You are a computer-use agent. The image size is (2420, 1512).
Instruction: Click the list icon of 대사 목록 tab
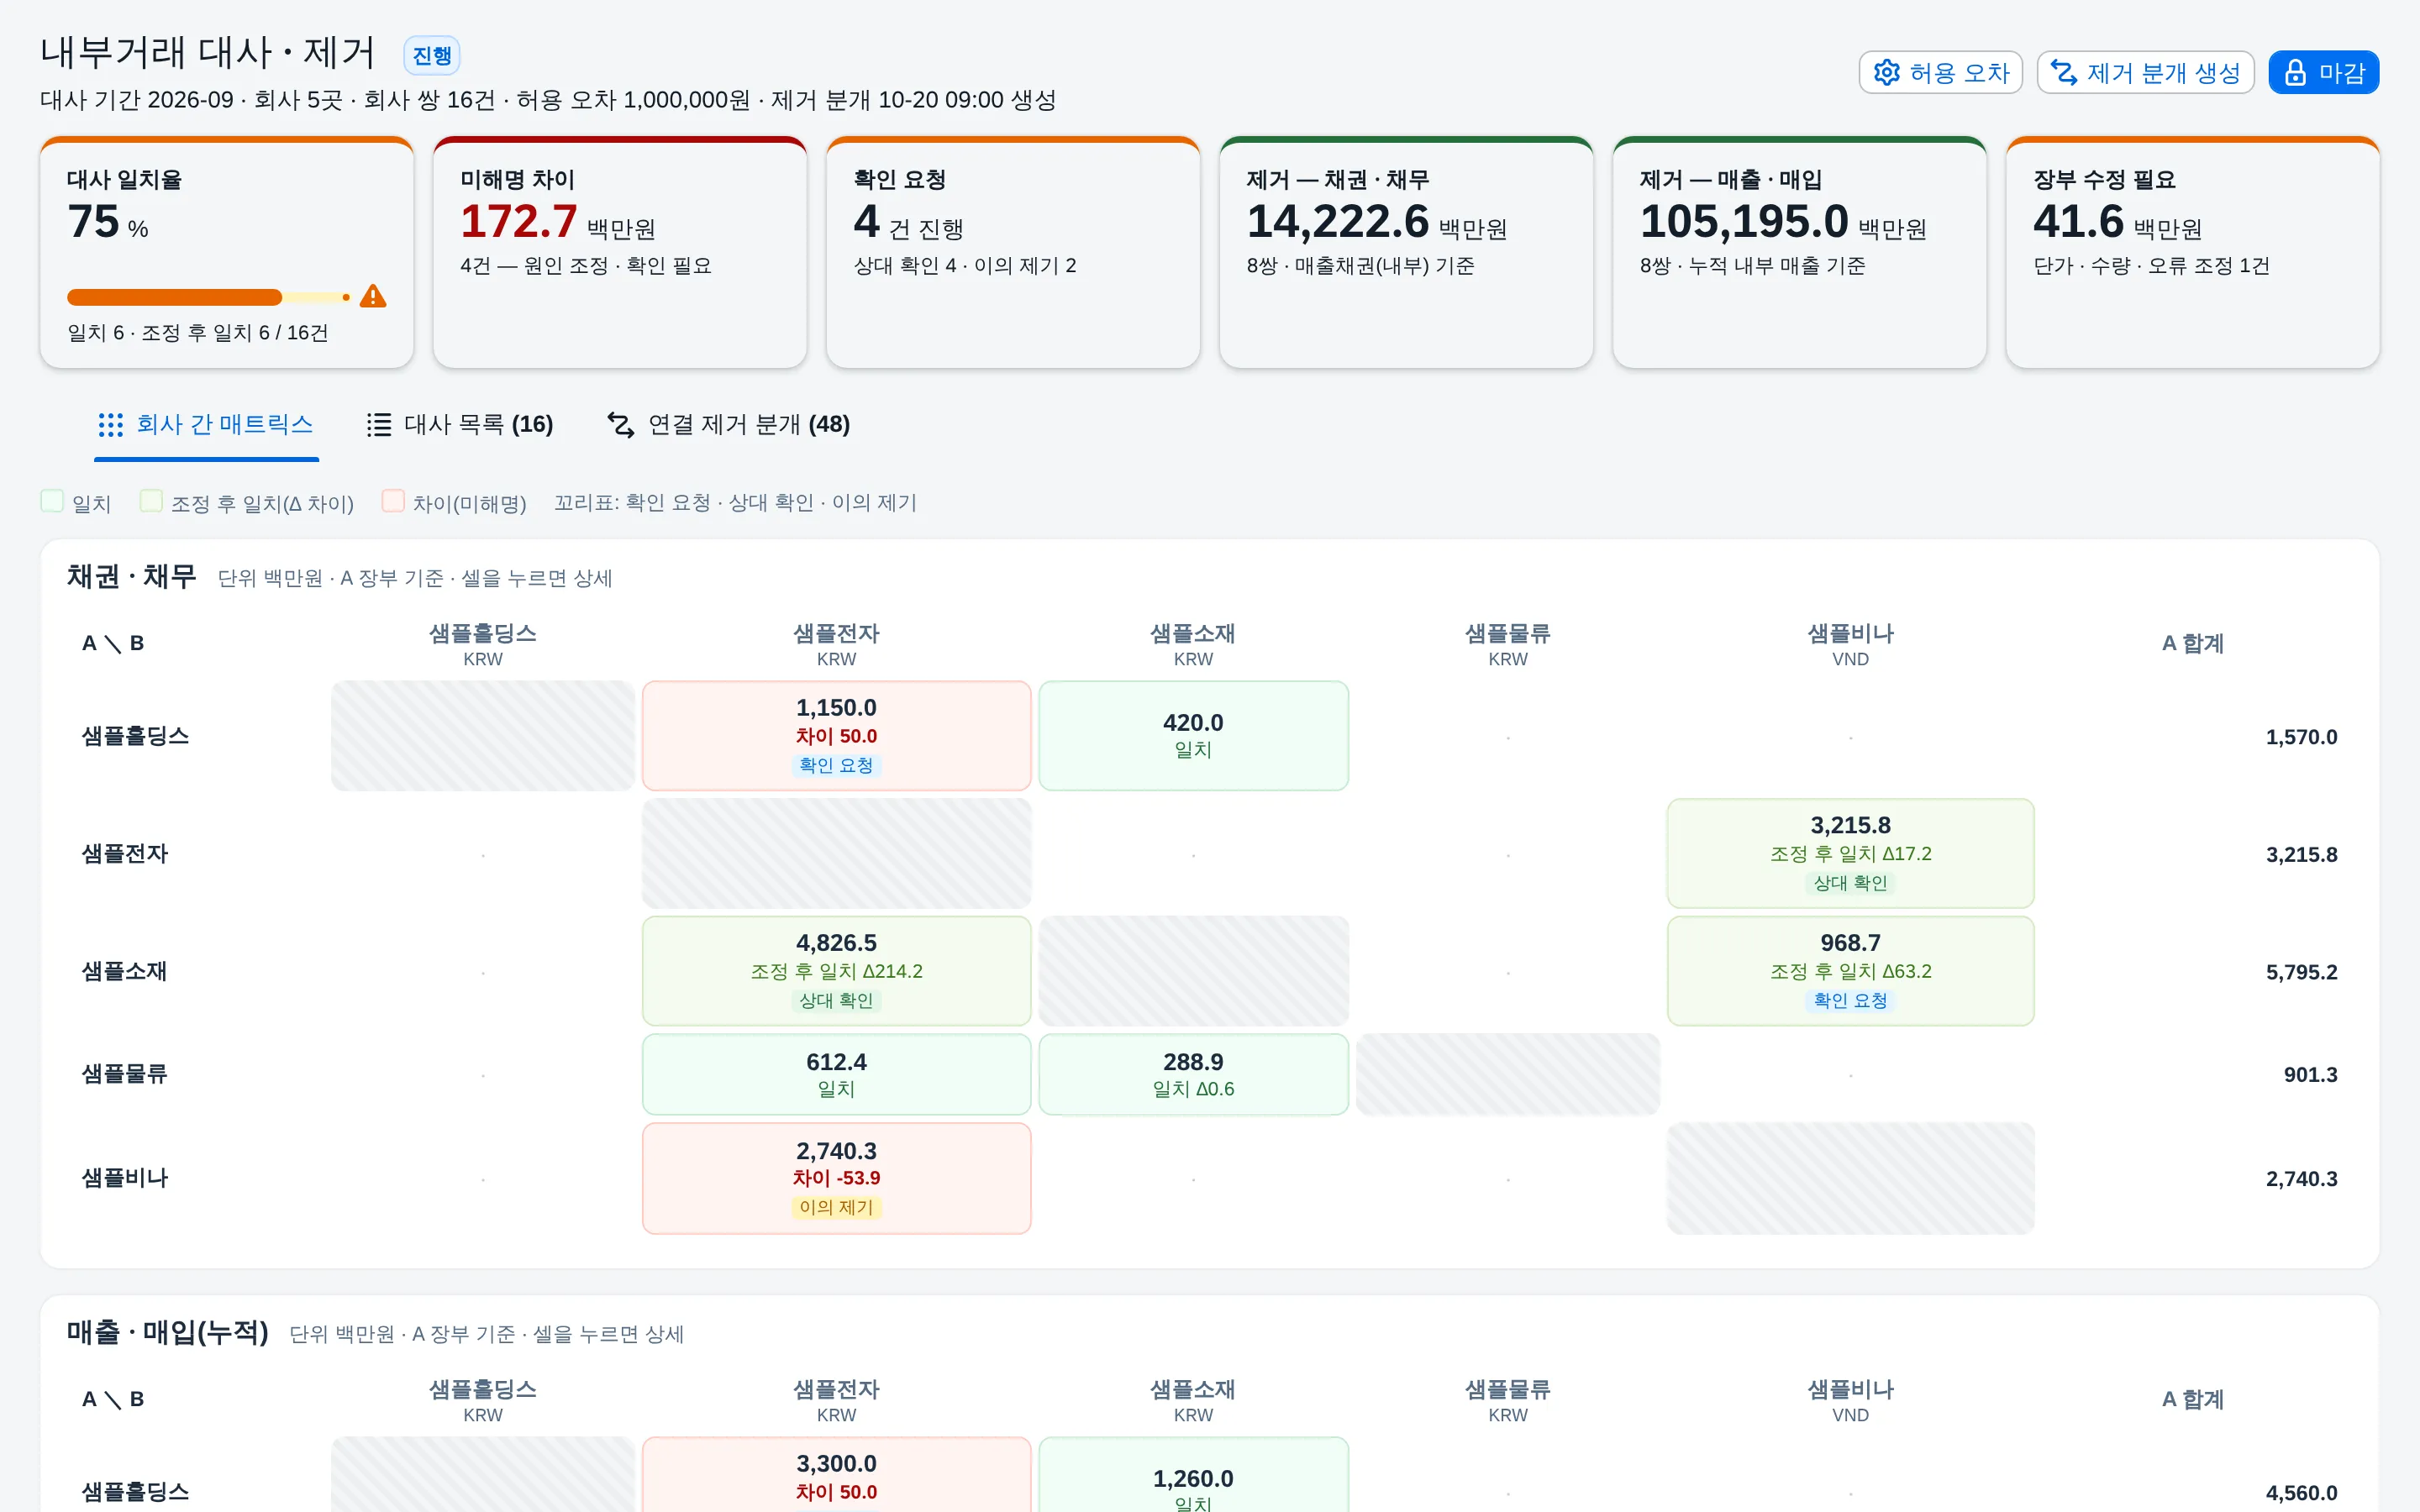(379, 425)
